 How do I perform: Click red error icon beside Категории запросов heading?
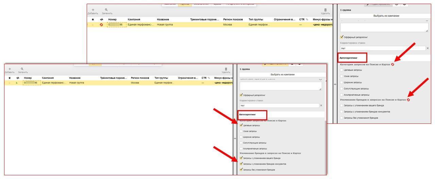(392, 64)
